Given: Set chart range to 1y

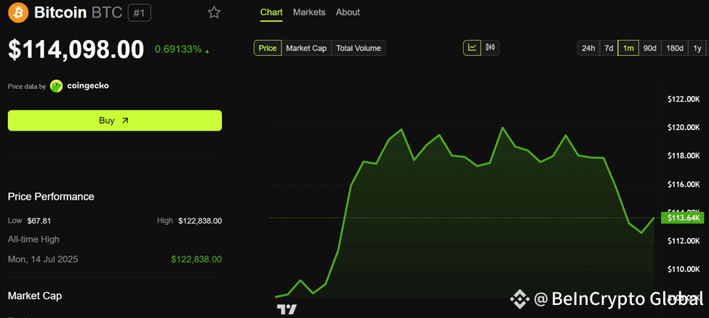Looking at the screenshot, I should pyautogui.click(x=697, y=48).
